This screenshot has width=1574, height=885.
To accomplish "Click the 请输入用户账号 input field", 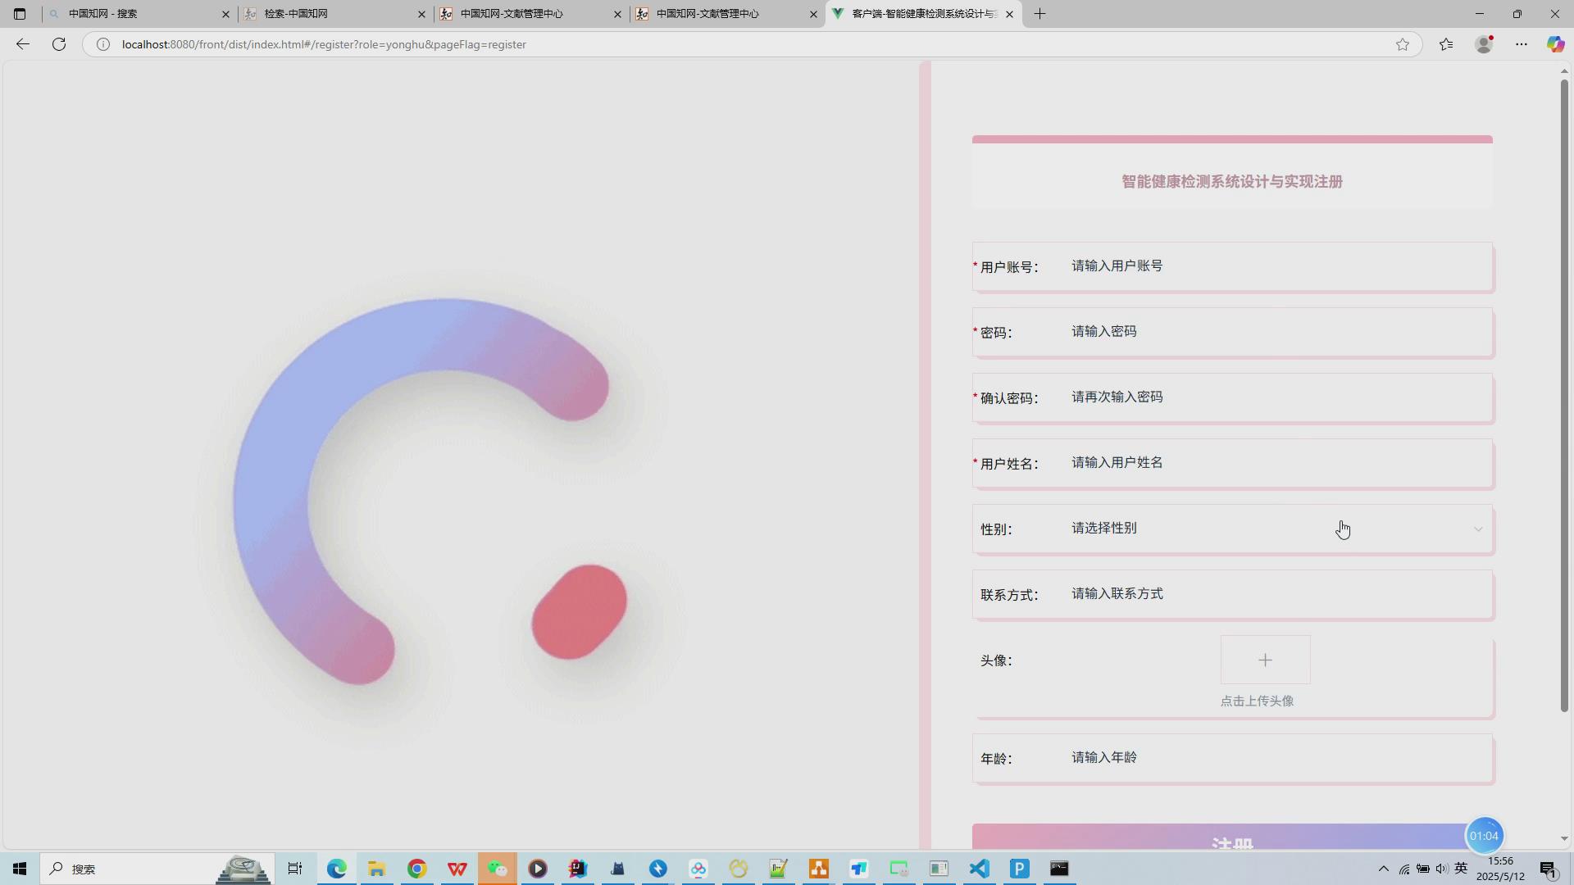I will [x=1230, y=265].
